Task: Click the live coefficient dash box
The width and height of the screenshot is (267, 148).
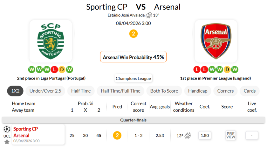Action: pos(252,136)
